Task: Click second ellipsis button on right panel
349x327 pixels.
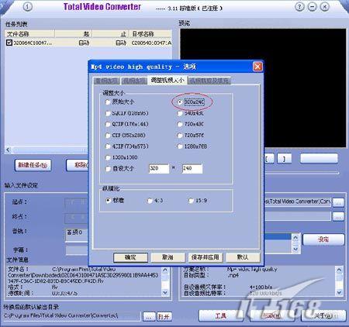Action: point(338,216)
